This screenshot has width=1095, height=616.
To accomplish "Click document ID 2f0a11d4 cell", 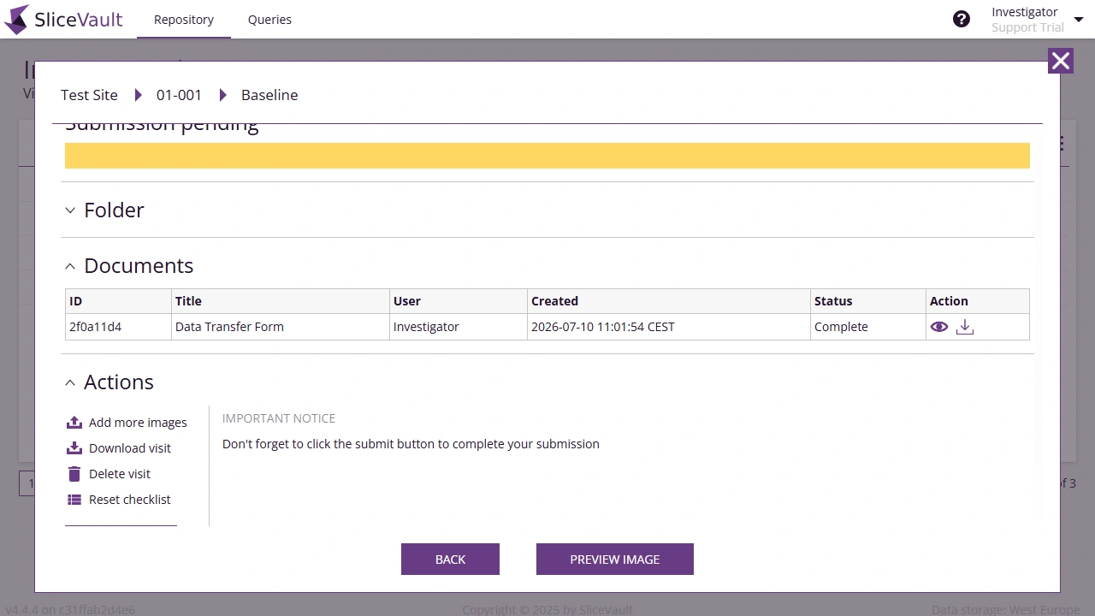I will [x=118, y=327].
